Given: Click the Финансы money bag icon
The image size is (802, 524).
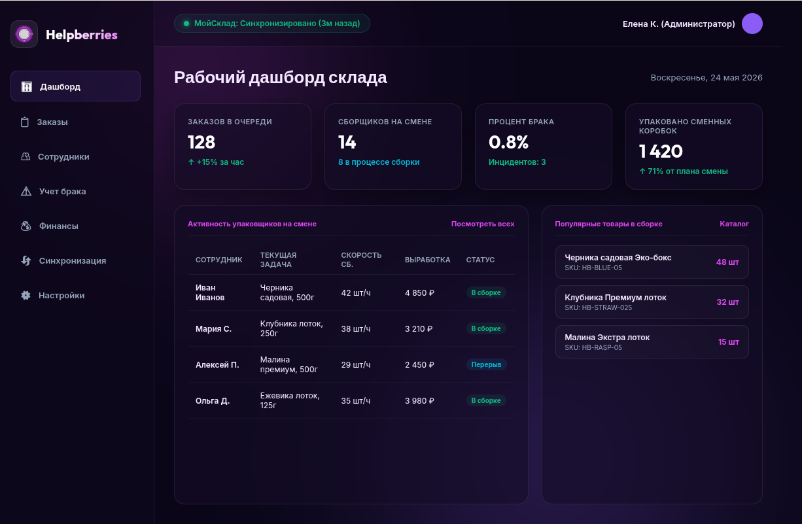Looking at the screenshot, I should 26,226.
